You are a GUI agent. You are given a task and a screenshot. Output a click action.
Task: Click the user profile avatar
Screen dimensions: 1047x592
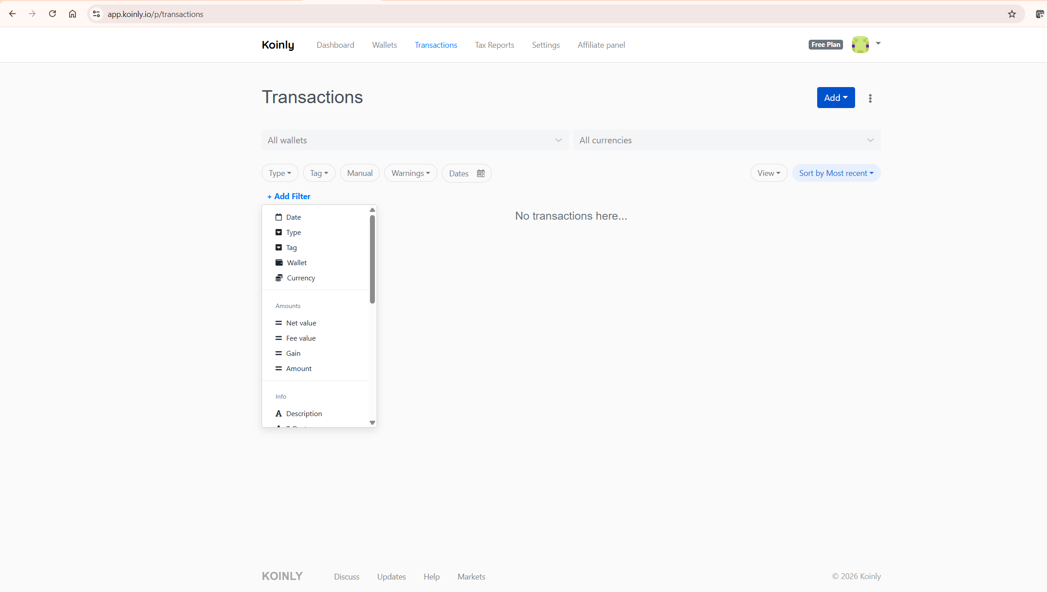pyautogui.click(x=860, y=44)
